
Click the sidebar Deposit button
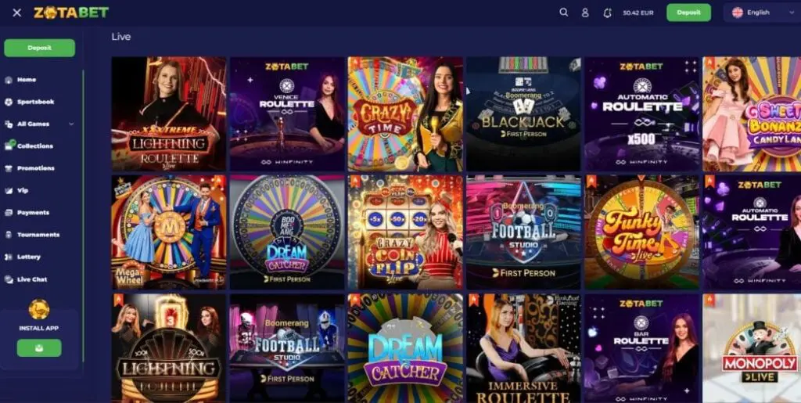(x=39, y=48)
